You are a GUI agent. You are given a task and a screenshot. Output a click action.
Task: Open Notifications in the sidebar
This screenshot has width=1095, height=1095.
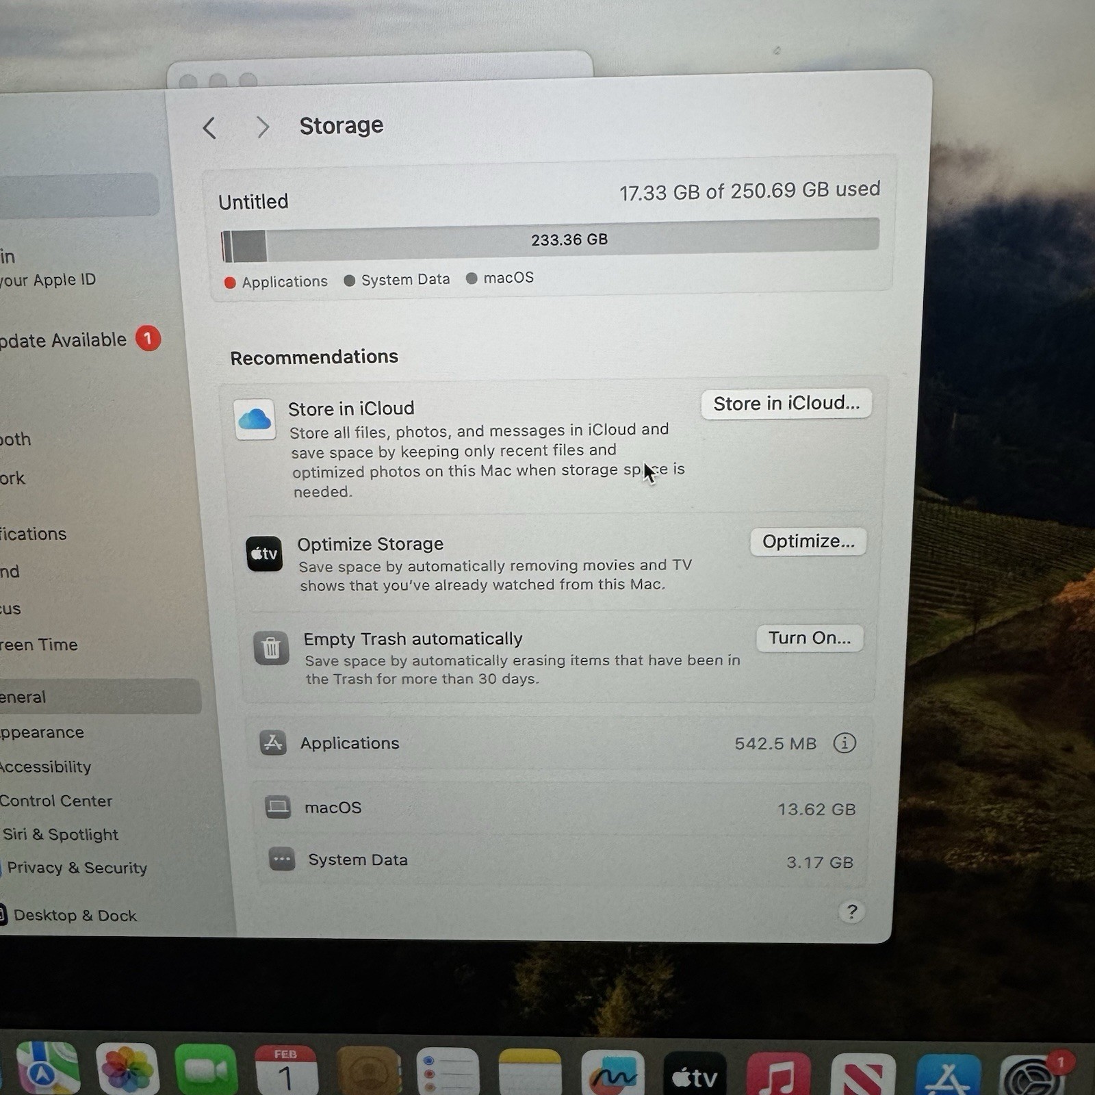pos(34,534)
